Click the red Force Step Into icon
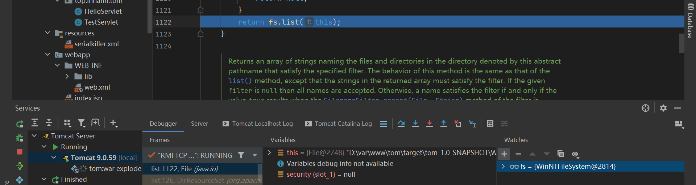 click(x=430, y=124)
